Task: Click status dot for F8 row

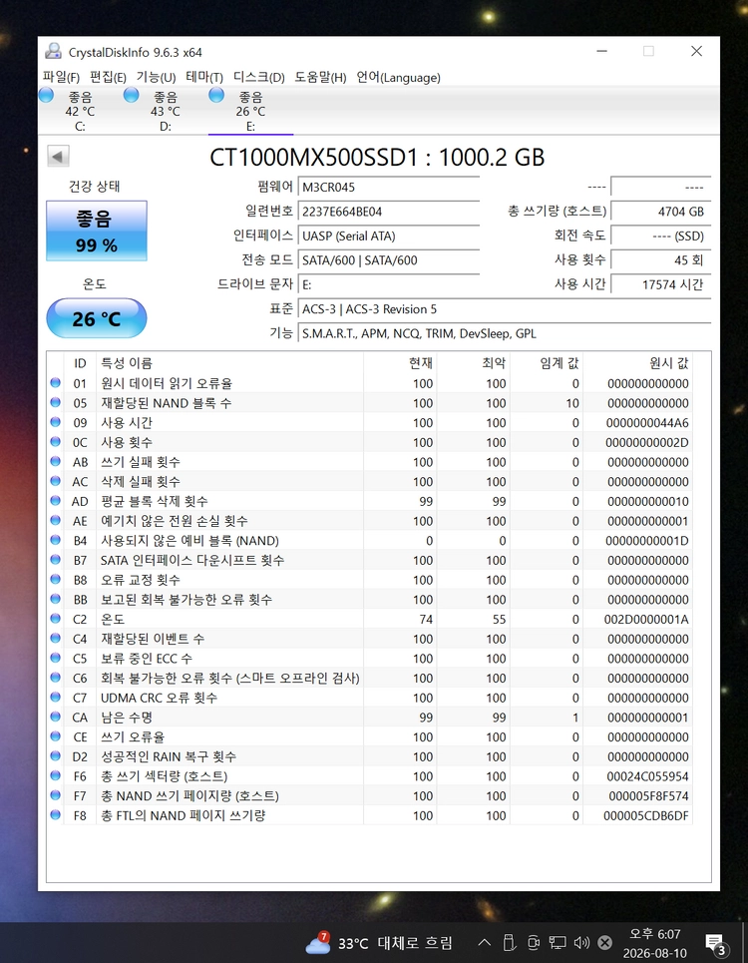Action: [55, 815]
